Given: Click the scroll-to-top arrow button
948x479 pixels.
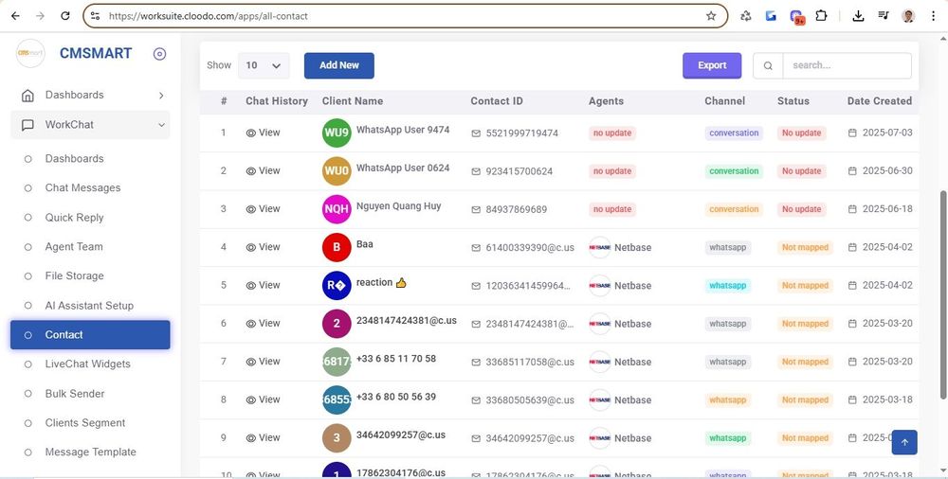Looking at the screenshot, I should click(903, 442).
